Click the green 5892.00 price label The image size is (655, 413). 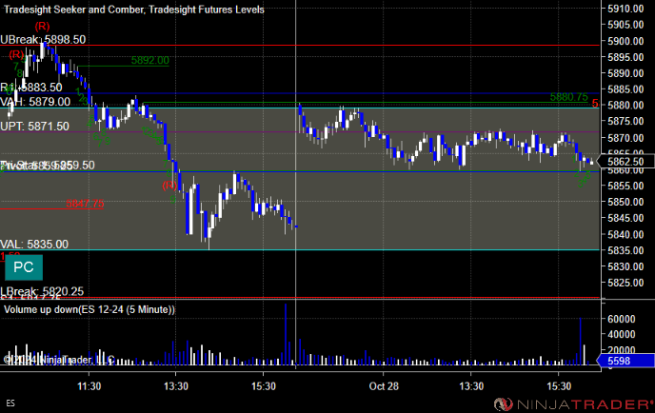pyautogui.click(x=150, y=60)
